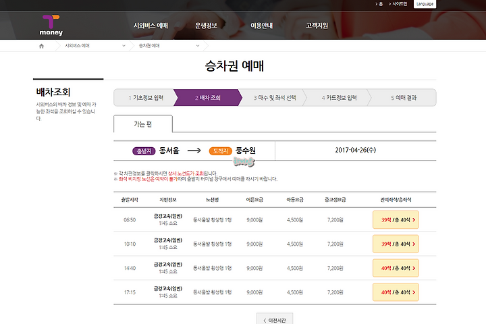Click the 잔여좌석/총좌석 column header
Viewport: 486px width, 324px height.
click(x=396, y=200)
